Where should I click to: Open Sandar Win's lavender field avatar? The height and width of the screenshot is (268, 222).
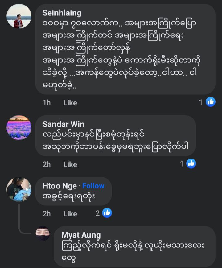point(19,127)
